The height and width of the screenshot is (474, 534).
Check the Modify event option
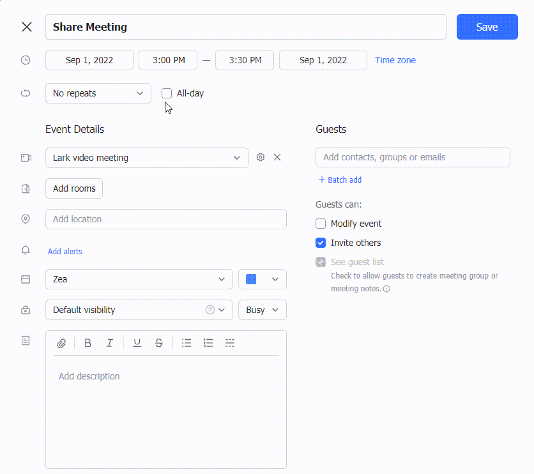[321, 224]
